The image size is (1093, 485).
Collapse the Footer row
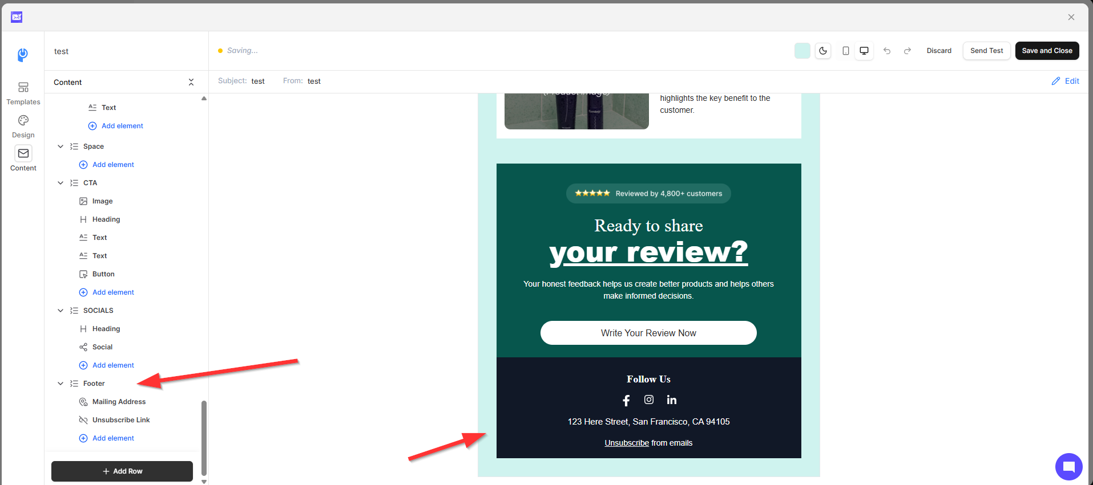point(61,384)
